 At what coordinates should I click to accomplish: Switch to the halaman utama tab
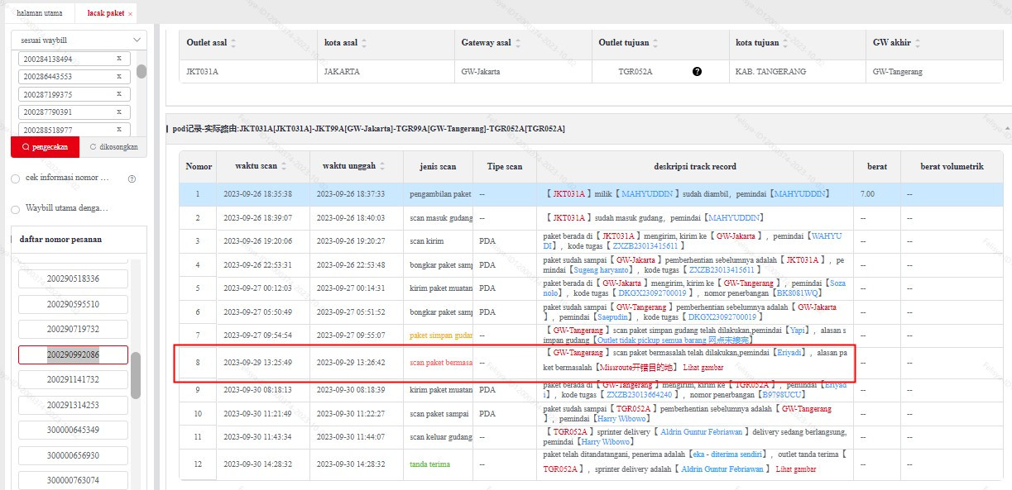[39, 13]
